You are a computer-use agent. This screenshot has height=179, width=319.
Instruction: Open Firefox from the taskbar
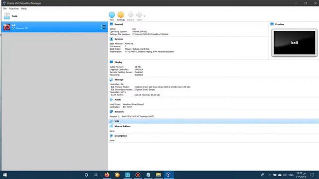(107, 175)
